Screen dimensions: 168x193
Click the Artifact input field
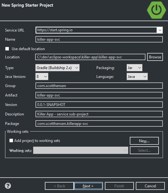tap(99, 95)
